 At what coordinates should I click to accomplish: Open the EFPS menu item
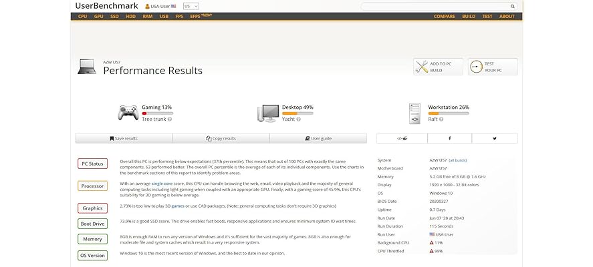tap(201, 16)
